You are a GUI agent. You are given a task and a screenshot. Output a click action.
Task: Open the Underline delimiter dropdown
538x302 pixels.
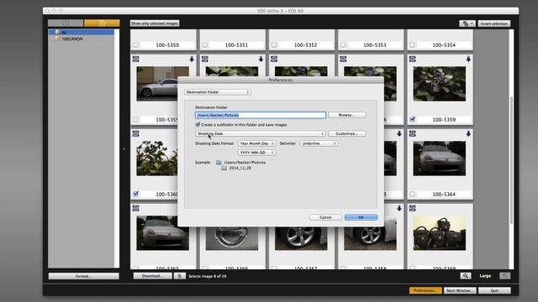319,143
